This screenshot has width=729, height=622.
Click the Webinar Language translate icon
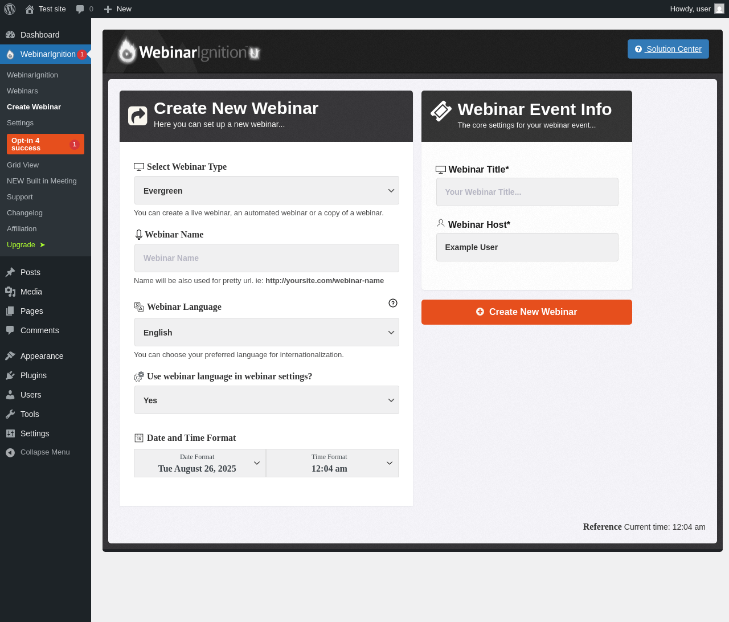coord(139,307)
